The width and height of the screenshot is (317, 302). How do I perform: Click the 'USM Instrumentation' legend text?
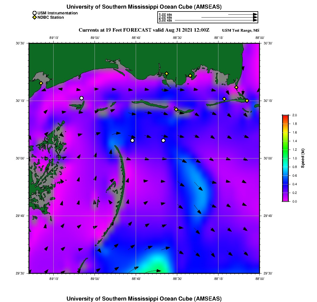click(58, 13)
